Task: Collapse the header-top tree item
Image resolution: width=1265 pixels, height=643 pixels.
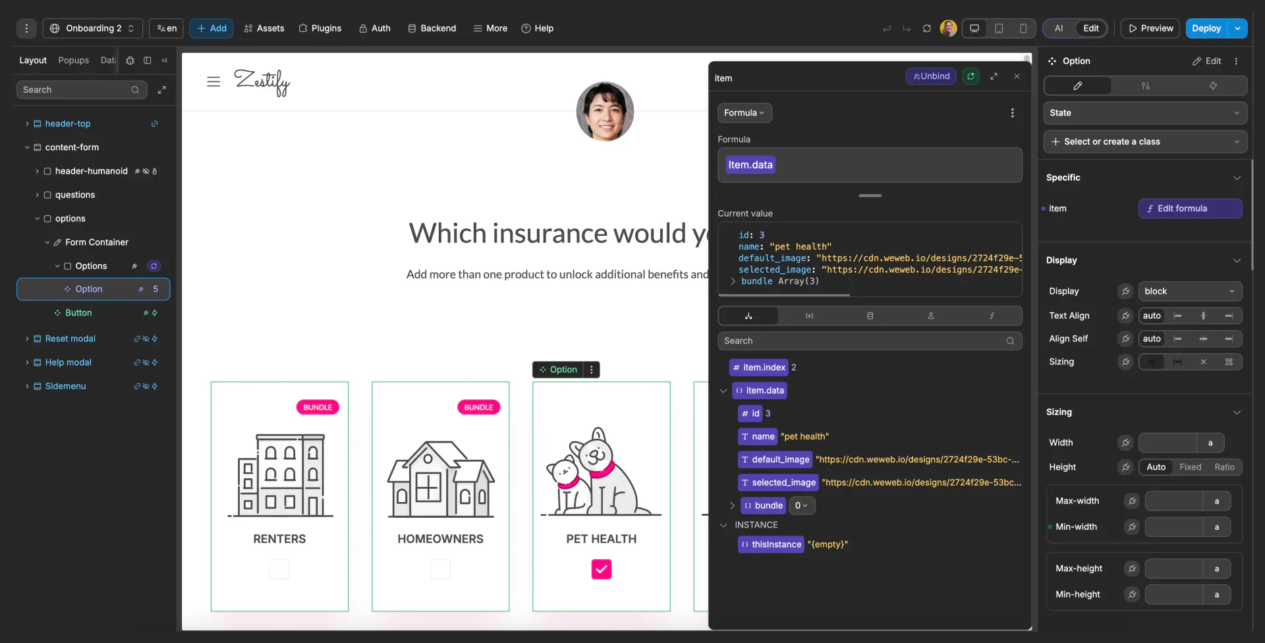Action: [x=26, y=123]
